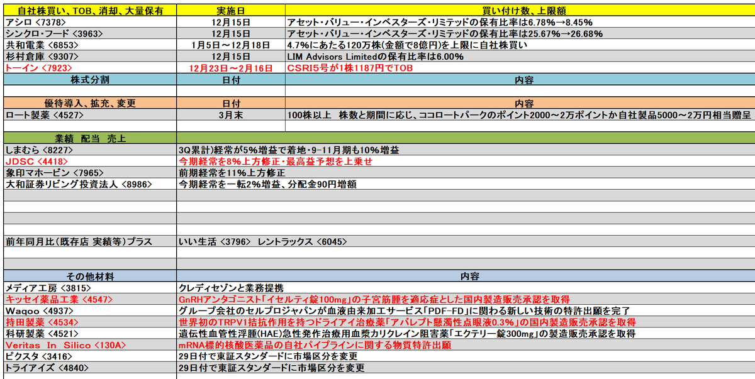This screenshot has height=379, width=755.
Task: Click the red cell トーイン <7923>
Action: click(x=90, y=67)
